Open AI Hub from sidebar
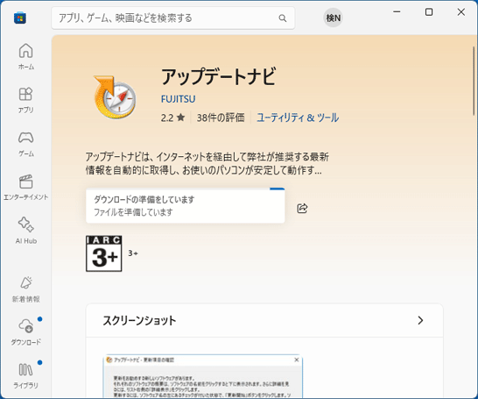Image resolution: width=478 pixels, height=399 pixels. pyautogui.click(x=26, y=232)
